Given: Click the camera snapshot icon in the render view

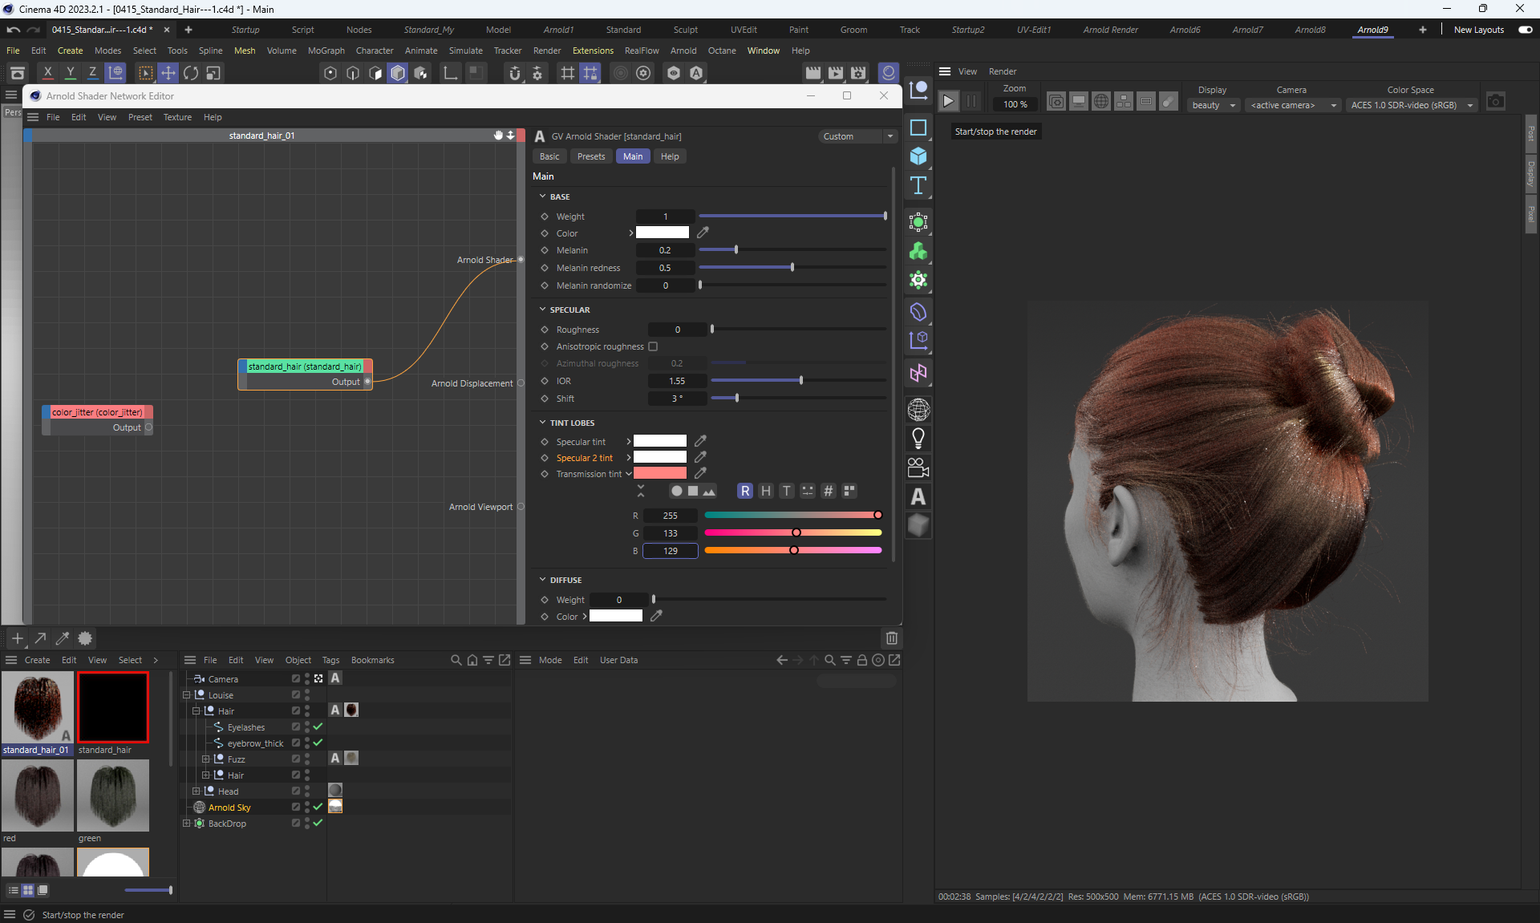Looking at the screenshot, I should (1495, 101).
